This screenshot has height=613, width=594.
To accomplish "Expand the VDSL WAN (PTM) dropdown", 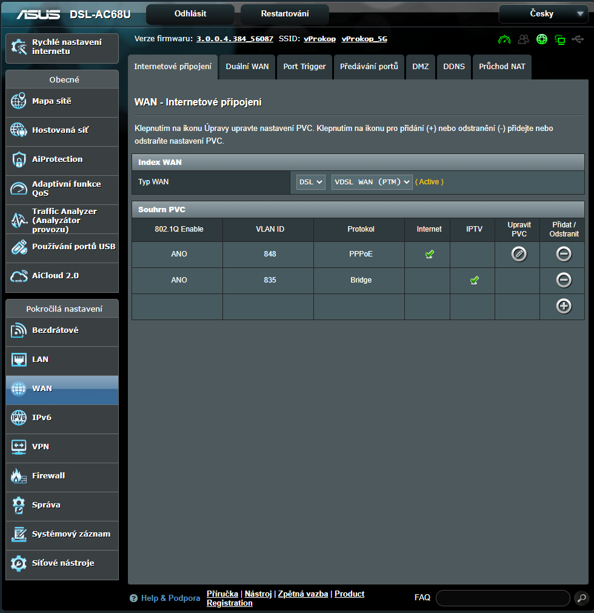I will click(372, 182).
